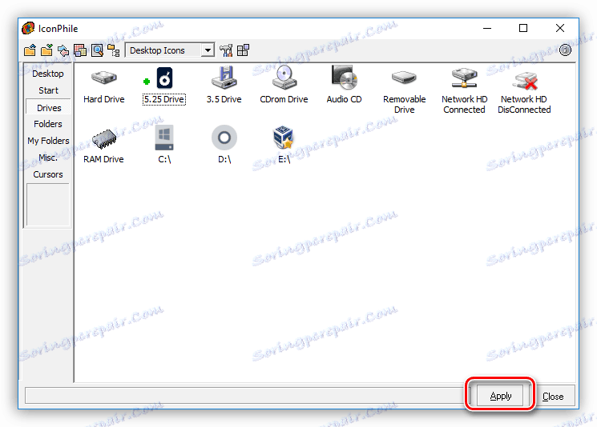Select the Start category tab

48,90
